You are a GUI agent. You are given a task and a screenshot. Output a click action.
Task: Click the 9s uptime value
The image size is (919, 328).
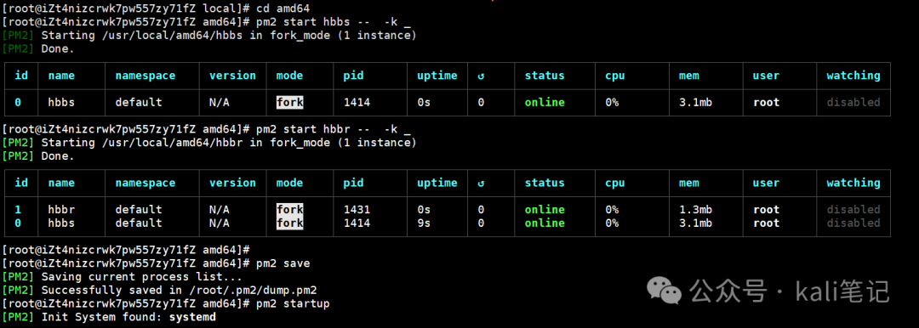[424, 223]
